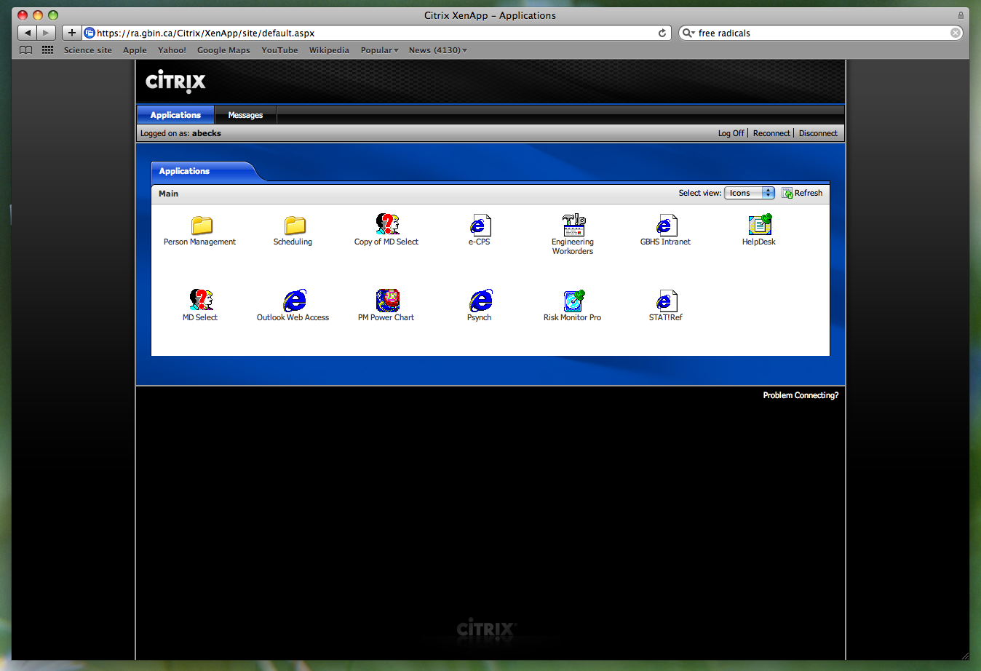Switch to the Messages tab
This screenshot has width=981, height=671.
pyautogui.click(x=245, y=115)
